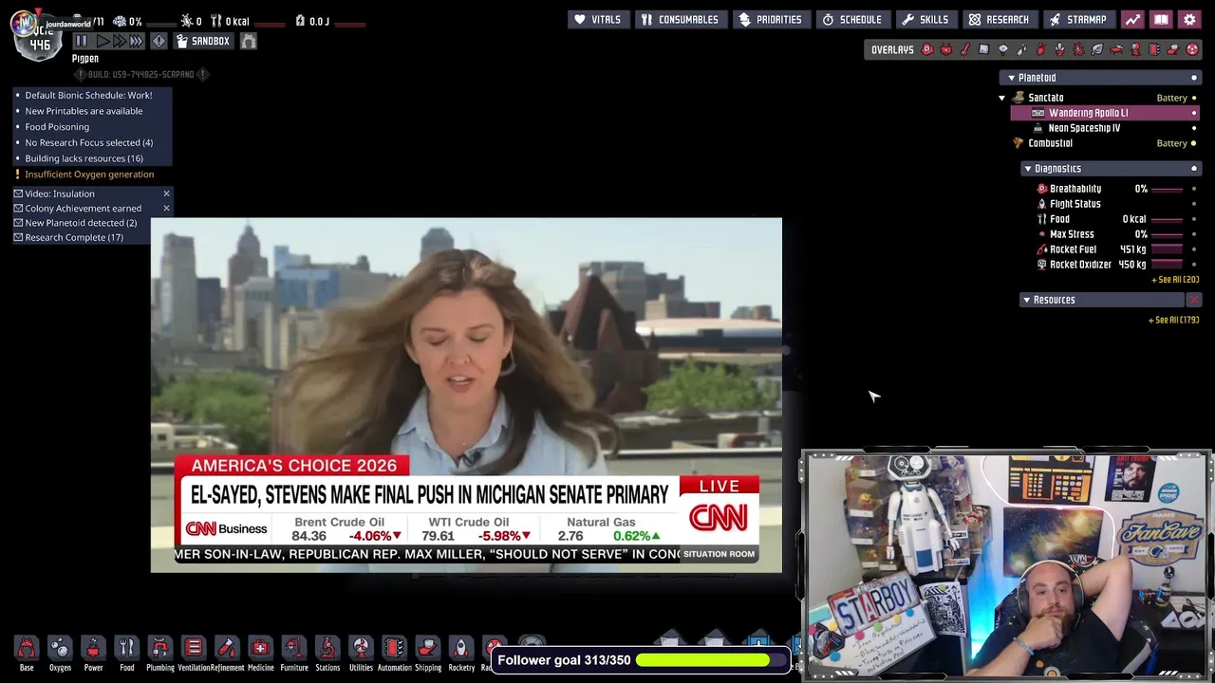Toggle the pin dot on Wandering Apollo LI
This screenshot has width=1215, height=683.
tap(1194, 113)
